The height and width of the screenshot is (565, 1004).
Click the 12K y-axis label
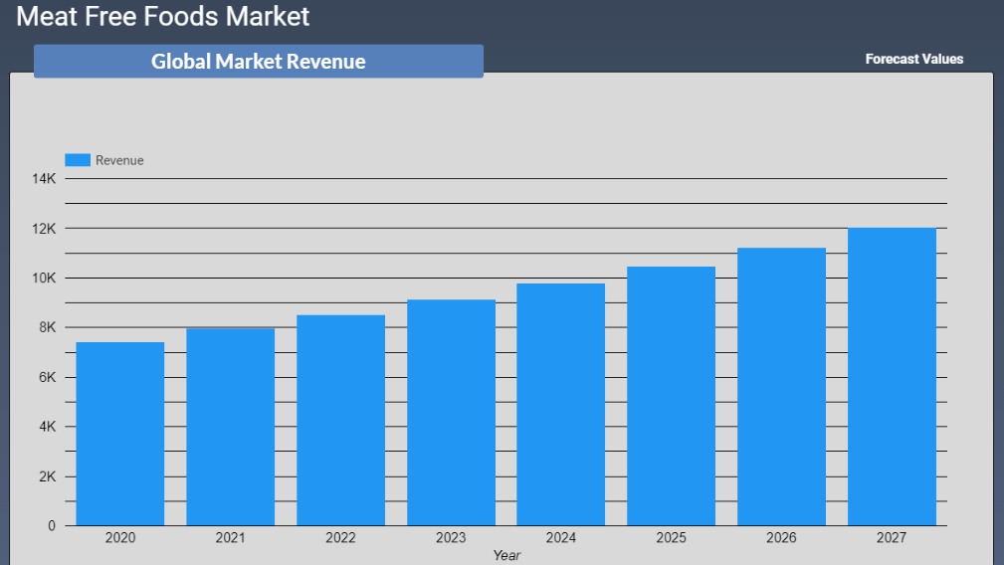coord(44,229)
